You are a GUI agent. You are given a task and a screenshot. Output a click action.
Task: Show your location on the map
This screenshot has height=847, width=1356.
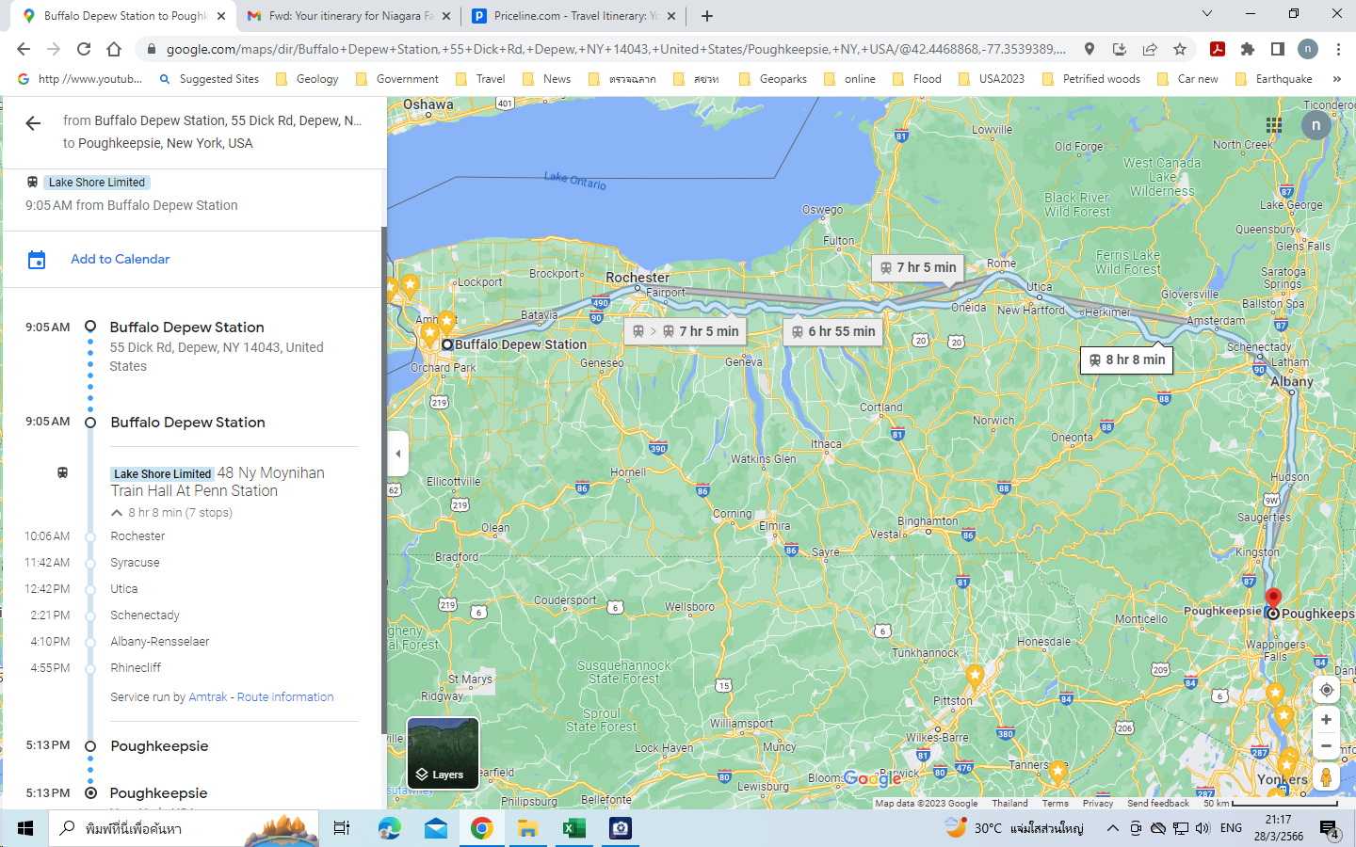(x=1326, y=690)
